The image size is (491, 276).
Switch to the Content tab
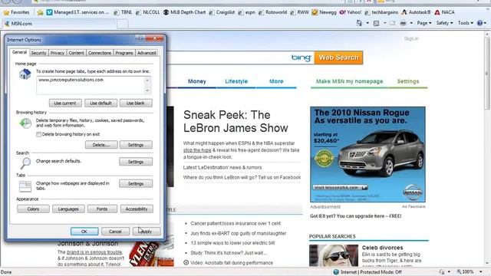pyautogui.click(x=76, y=53)
